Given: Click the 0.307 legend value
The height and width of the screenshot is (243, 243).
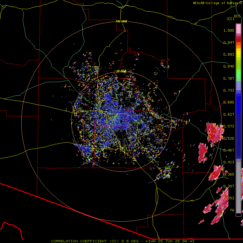Looking at the screenshot, I should [x=229, y=186].
